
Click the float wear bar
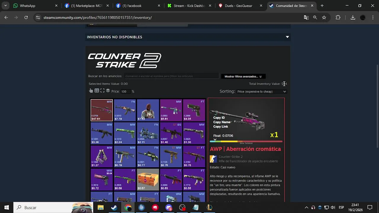click(x=246, y=141)
